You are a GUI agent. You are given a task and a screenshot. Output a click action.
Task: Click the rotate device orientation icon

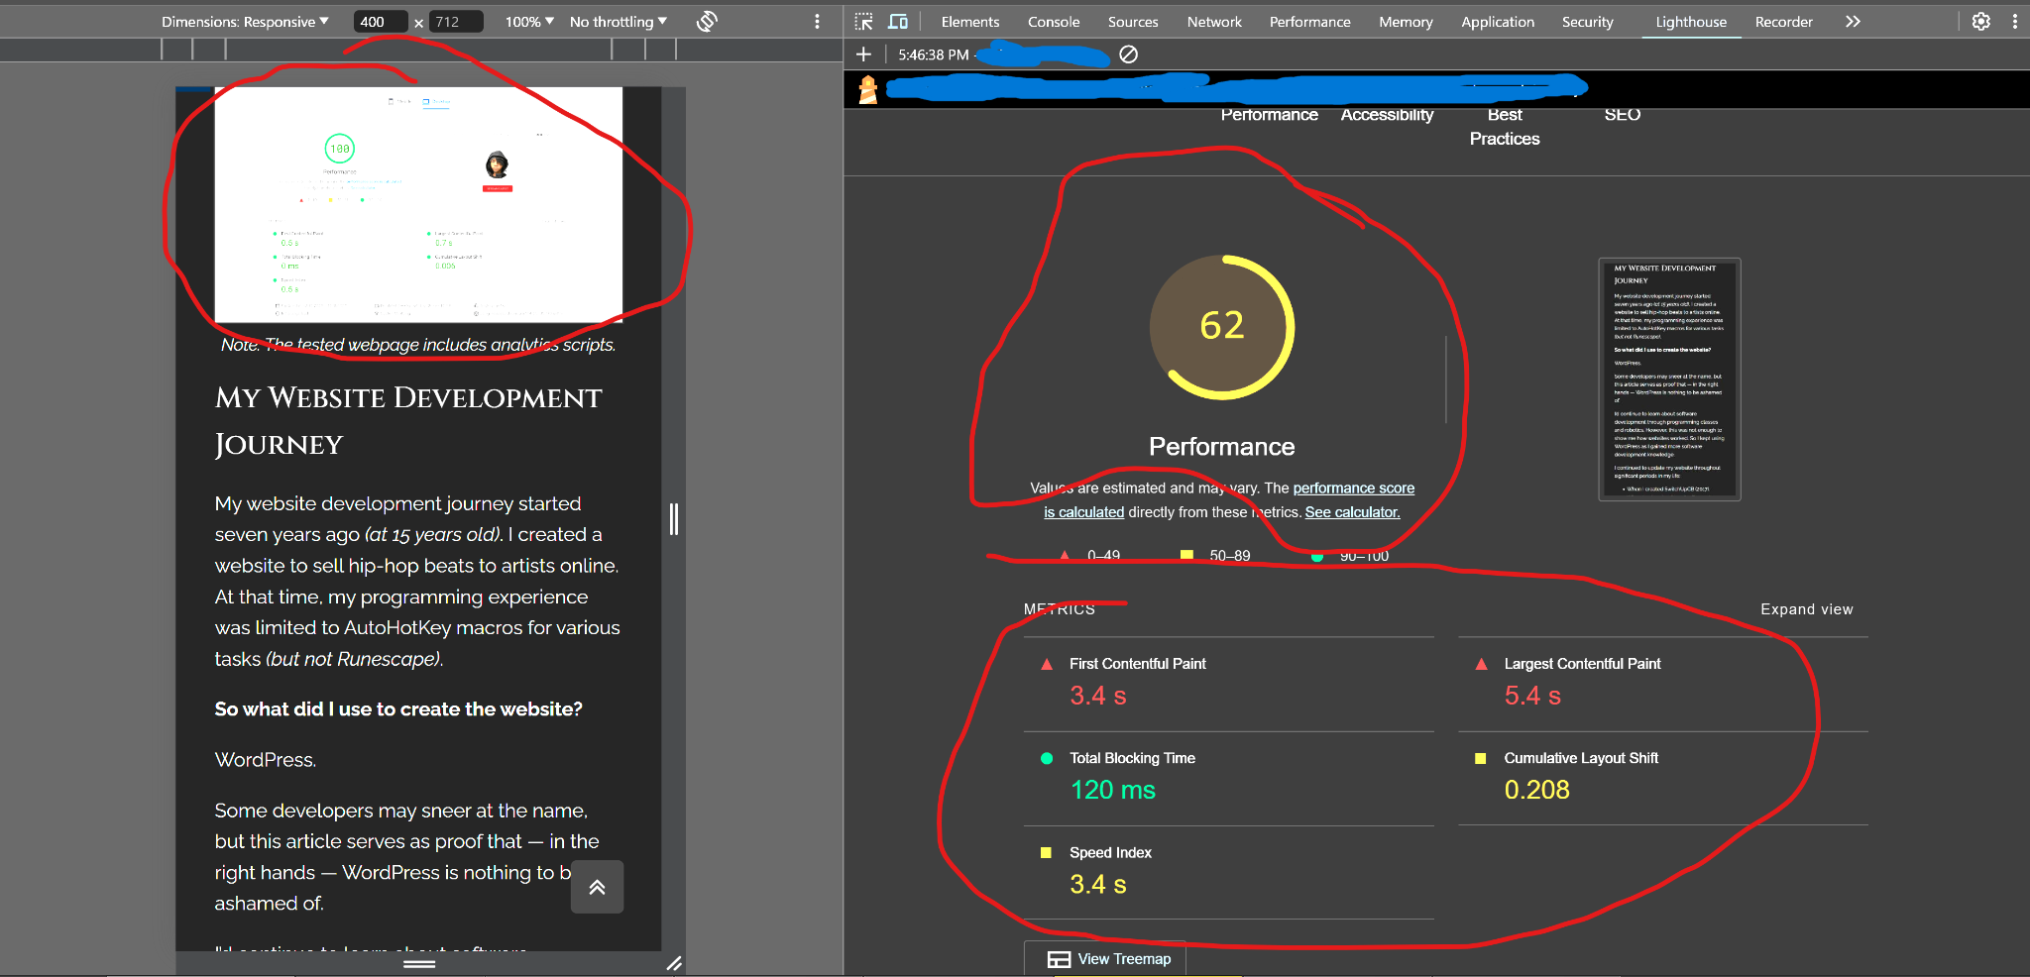pos(707,22)
